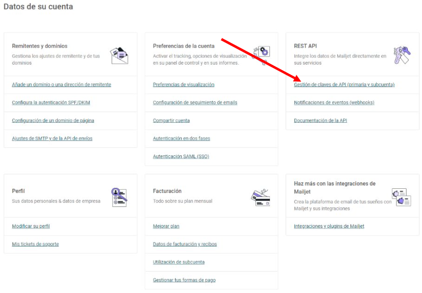This screenshot has width=422, height=293.
Task: Click Haz más con las integraciones heading
Action: click(x=335, y=188)
